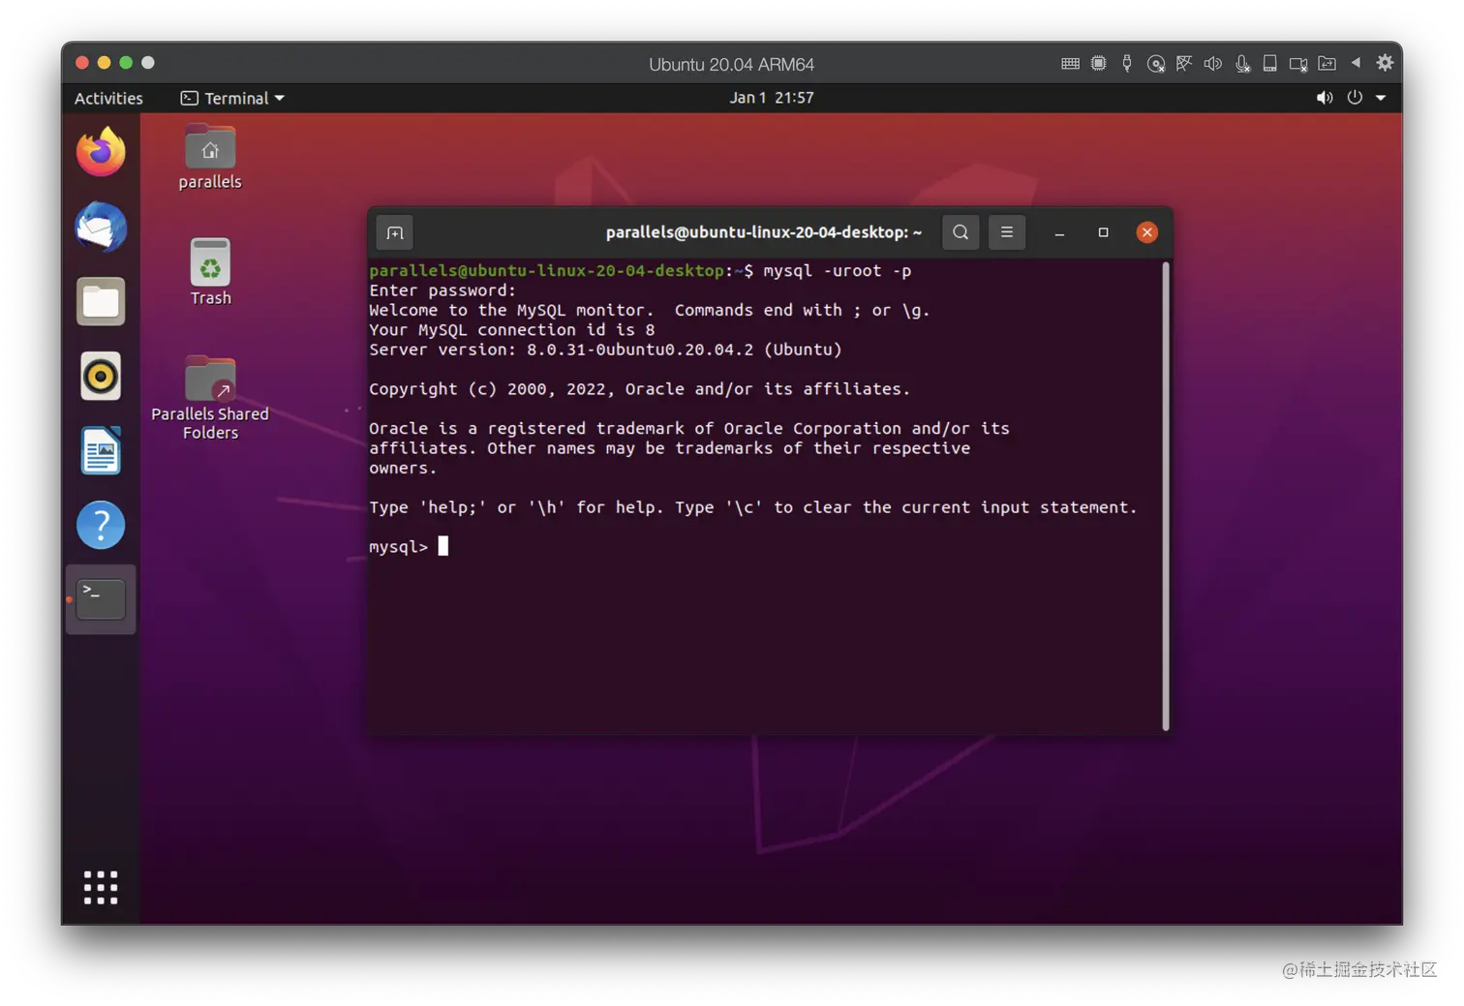The width and height of the screenshot is (1464, 1006).
Task: Click the Ubuntu top bar volume icon
Action: point(1325,98)
